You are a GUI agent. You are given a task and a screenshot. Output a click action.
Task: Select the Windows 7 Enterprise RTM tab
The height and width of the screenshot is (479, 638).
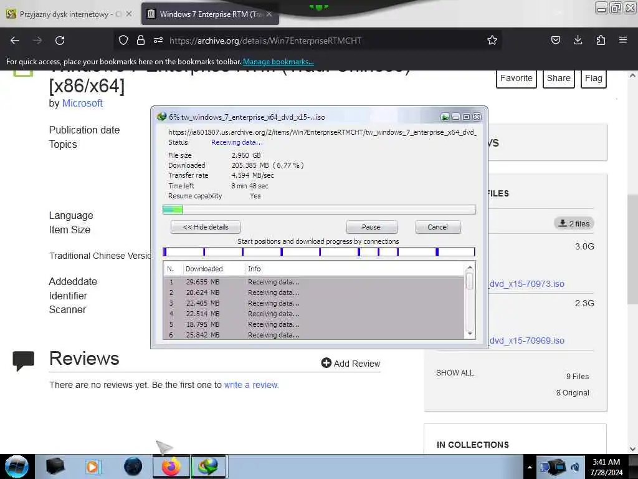[x=209, y=14]
